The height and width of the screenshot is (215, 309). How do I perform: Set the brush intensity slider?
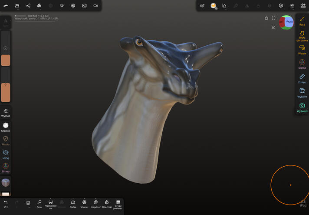(6, 84)
